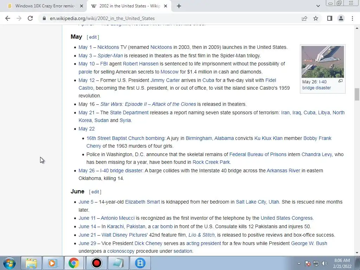Open the Chrome profile avatar
The image size is (360, 270).
(341, 18)
